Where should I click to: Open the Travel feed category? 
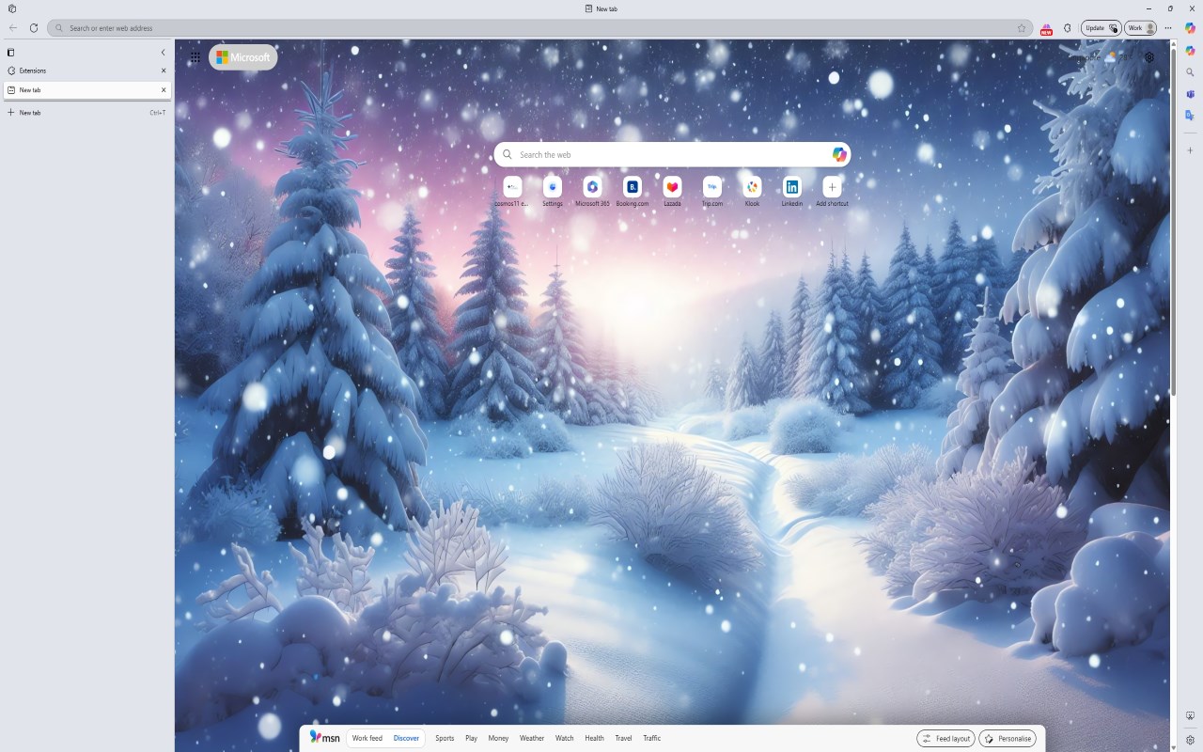coord(623,738)
